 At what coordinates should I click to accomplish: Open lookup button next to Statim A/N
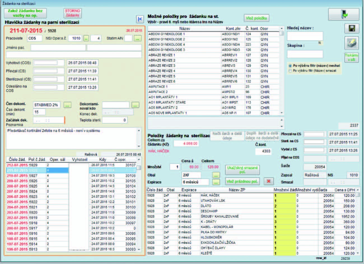(x=137, y=38)
